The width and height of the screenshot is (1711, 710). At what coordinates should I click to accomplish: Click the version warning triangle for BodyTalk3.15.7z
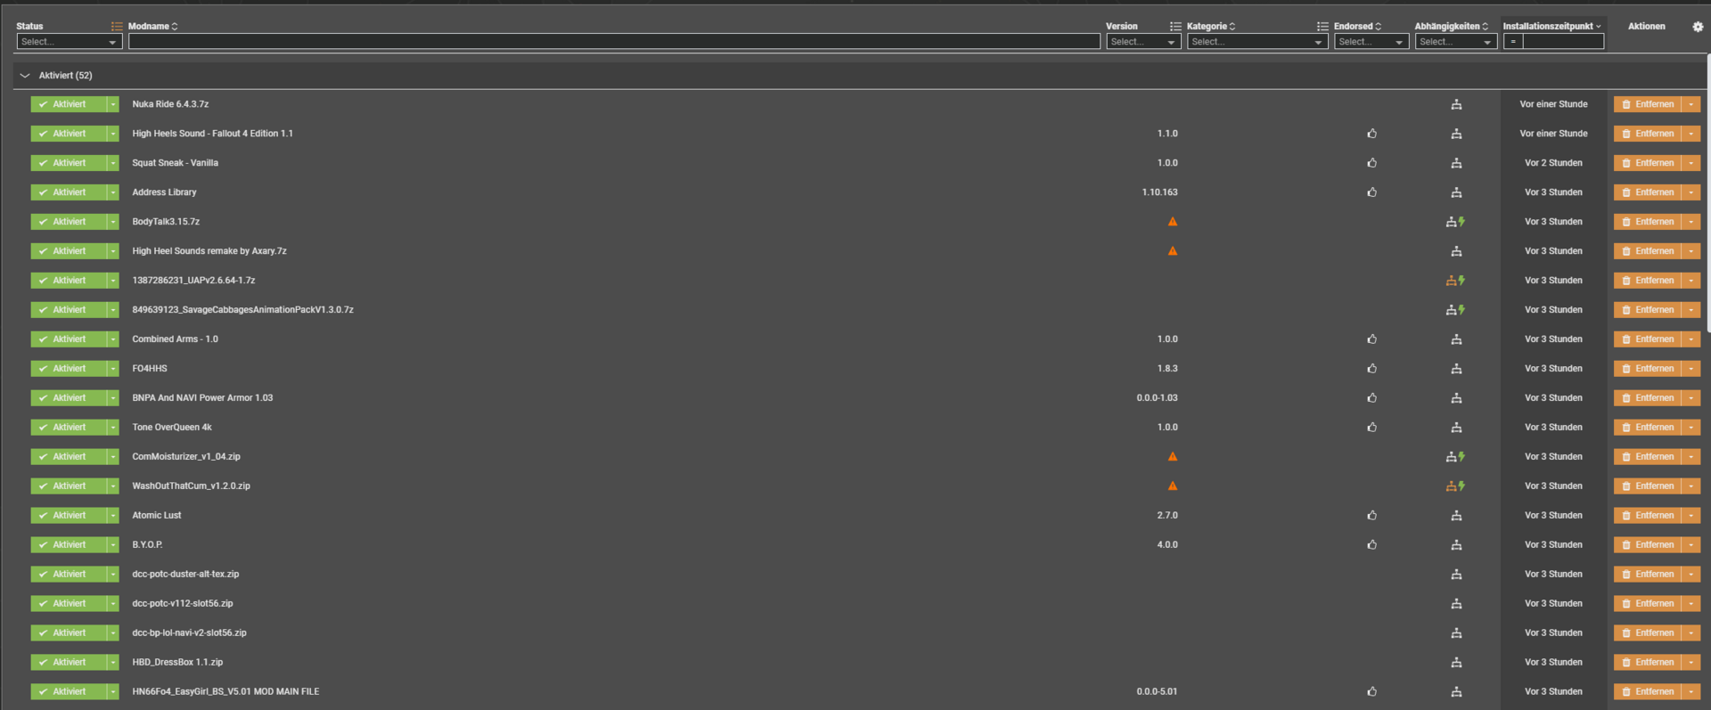coord(1173,222)
